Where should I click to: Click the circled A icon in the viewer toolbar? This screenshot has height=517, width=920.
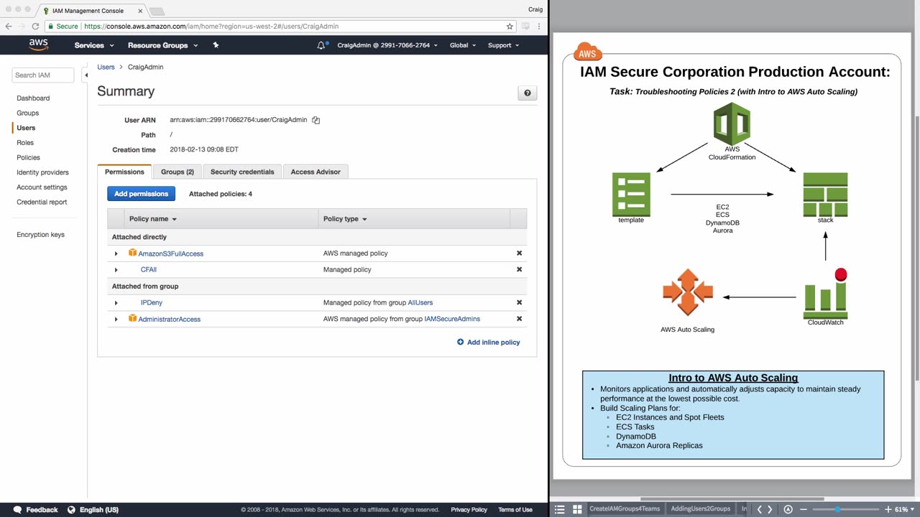click(788, 509)
